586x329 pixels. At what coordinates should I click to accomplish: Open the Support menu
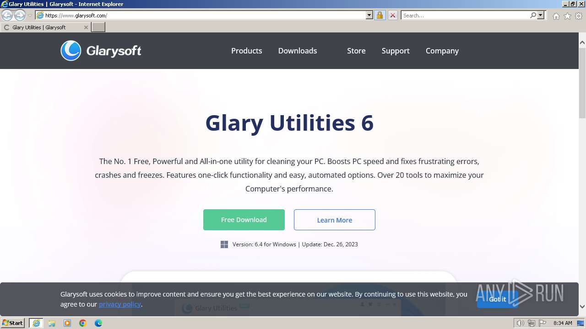[x=396, y=51]
